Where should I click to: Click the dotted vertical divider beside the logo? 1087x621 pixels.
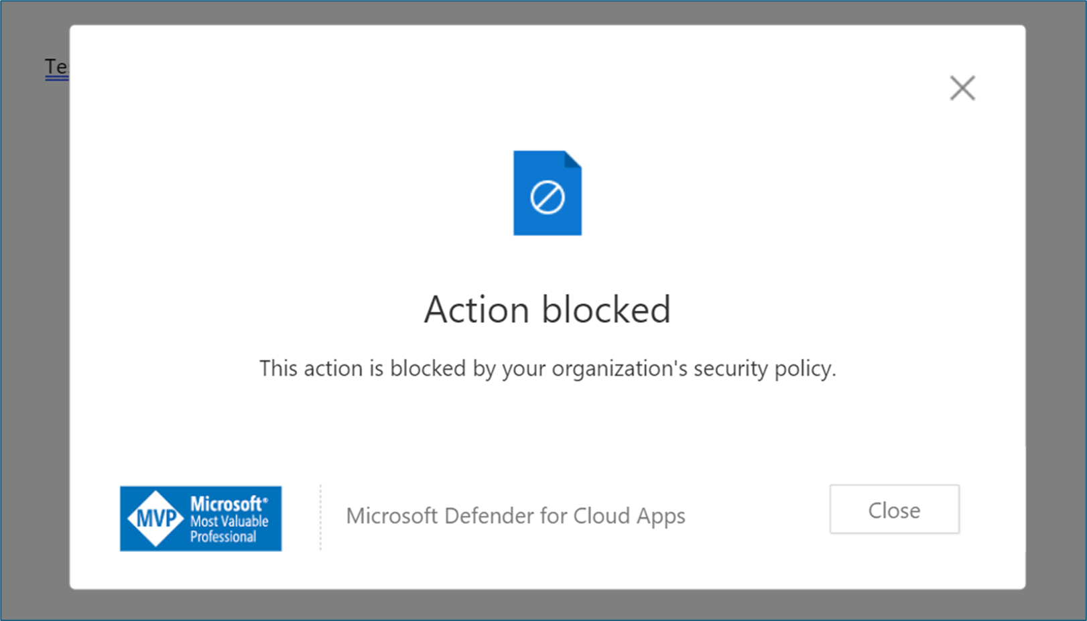320,517
